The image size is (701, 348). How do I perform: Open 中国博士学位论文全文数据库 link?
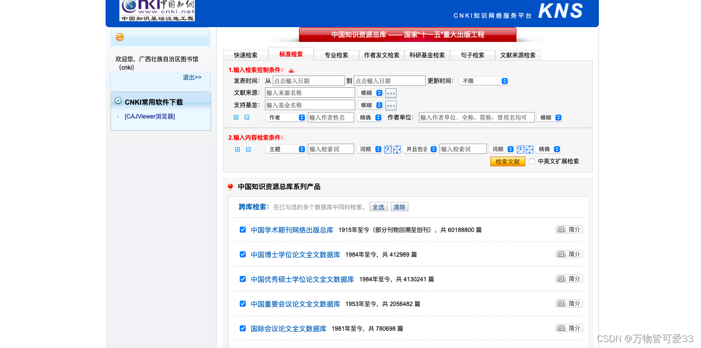point(295,255)
